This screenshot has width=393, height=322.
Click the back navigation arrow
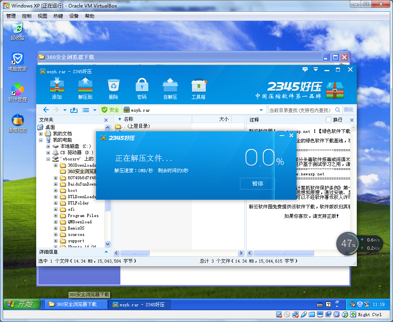tap(46, 110)
